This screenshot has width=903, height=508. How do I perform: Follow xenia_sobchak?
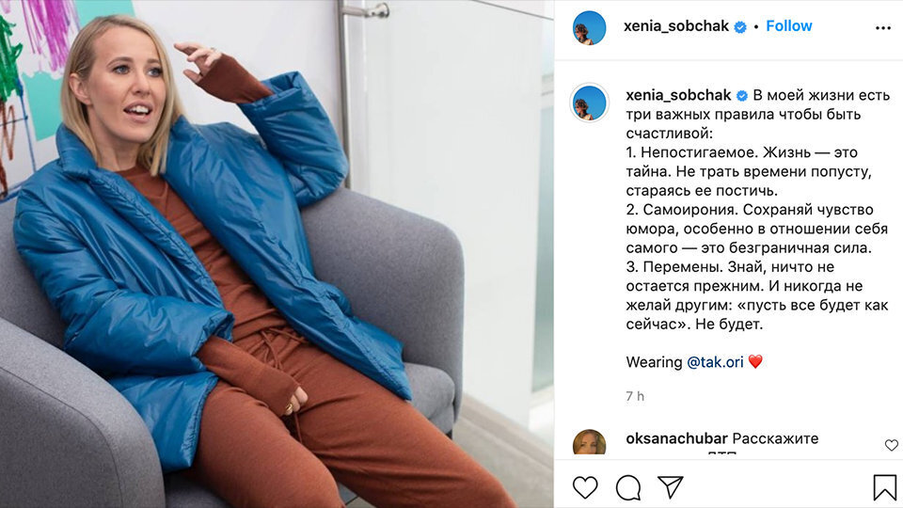point(788,26)
